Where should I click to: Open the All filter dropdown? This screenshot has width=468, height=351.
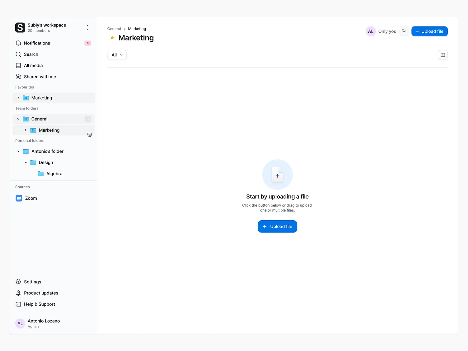coord(117,55)
